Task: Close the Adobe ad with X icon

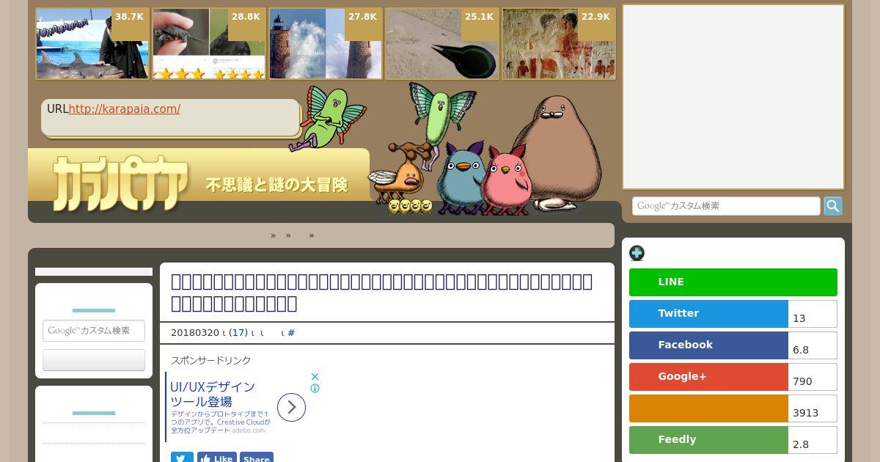Action: tap(315, 376)
